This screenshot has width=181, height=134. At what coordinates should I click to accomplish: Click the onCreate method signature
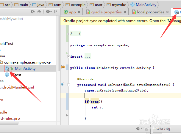point(126,85)
